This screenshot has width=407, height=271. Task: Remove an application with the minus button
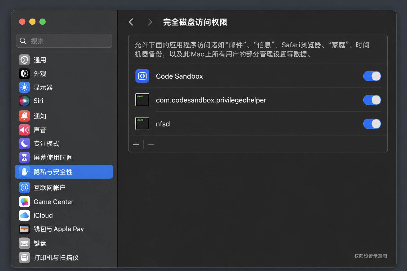click(151, 144)
